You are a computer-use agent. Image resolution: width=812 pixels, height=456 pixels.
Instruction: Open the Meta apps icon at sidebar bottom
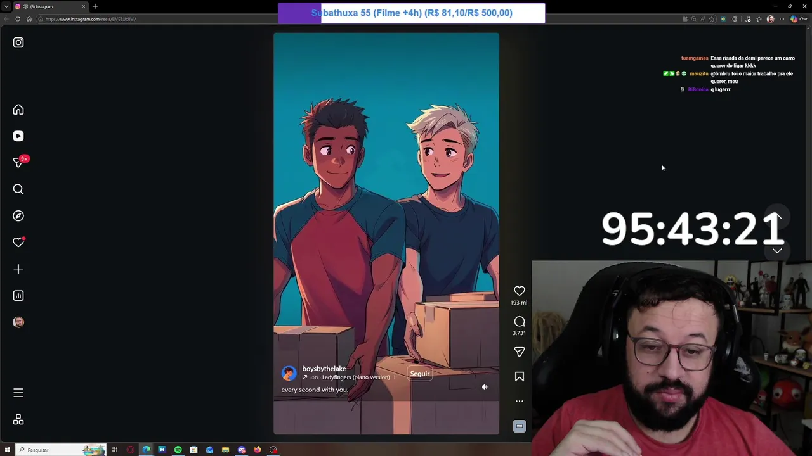(x=18, y=420)
